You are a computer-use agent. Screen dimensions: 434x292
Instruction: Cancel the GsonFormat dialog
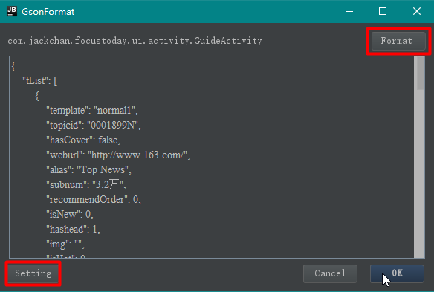[330, 273]
